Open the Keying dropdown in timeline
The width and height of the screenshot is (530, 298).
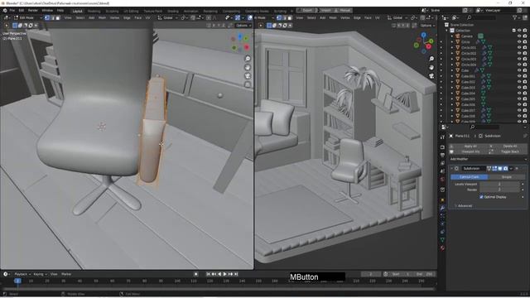pyautogui.click(x=40, y=274)
